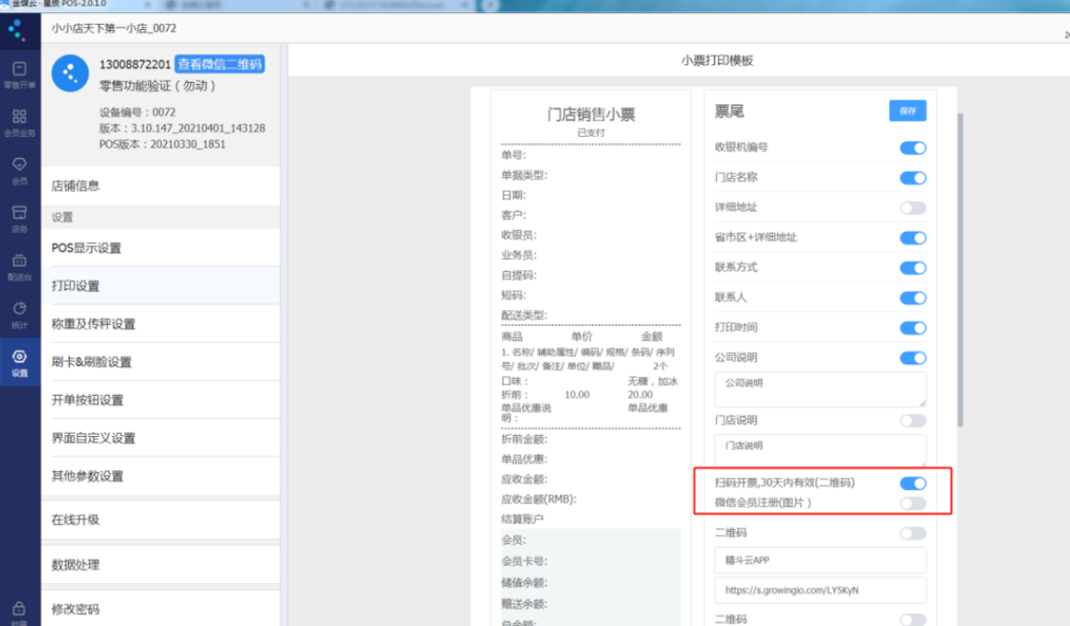Viewport: 1070px width, 626px height.
Task: Click the ticket panel vertical scrollbar
Action: click(x=960, y=269)
